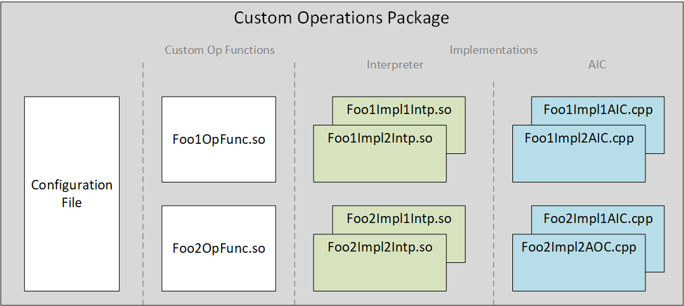This screenshot has width=684, height=306.
Task: Click the Custom Operations Package title
Action: pyautogui.click(x=341, y=18)
